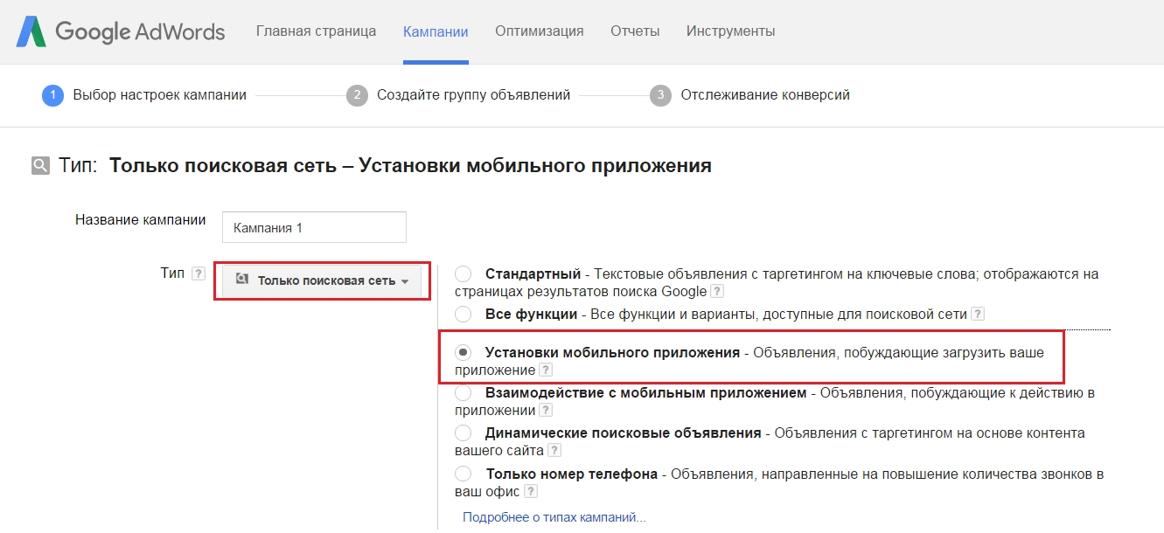Click Подробнее о типах кампаний link
Screen dimensions: 1164x533
(x=554, y=517)
